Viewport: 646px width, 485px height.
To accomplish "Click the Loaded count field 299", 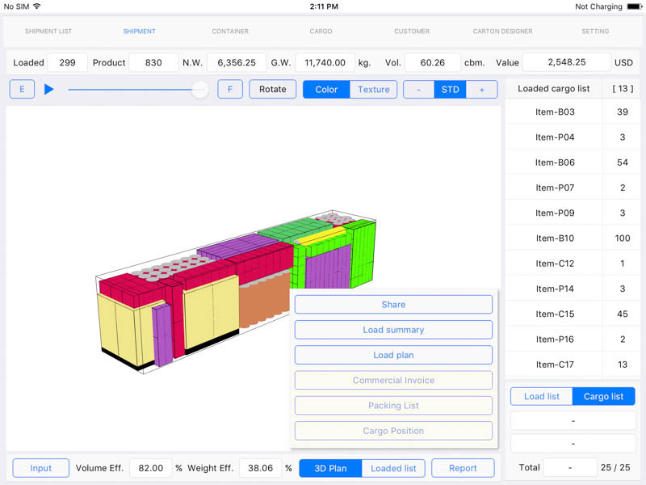I will coord(67,62).
